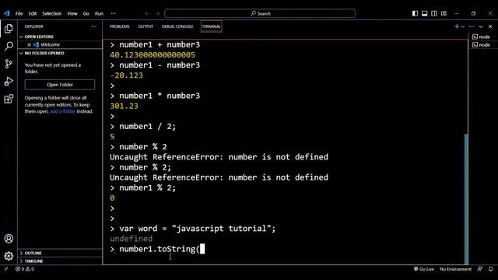Open Source Control view
The image size is (498, 280).
tap(9, 64)
